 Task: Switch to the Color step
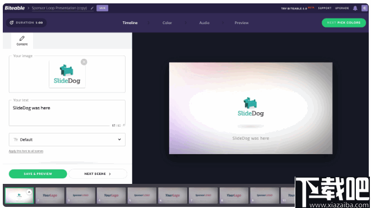(167, 23)
